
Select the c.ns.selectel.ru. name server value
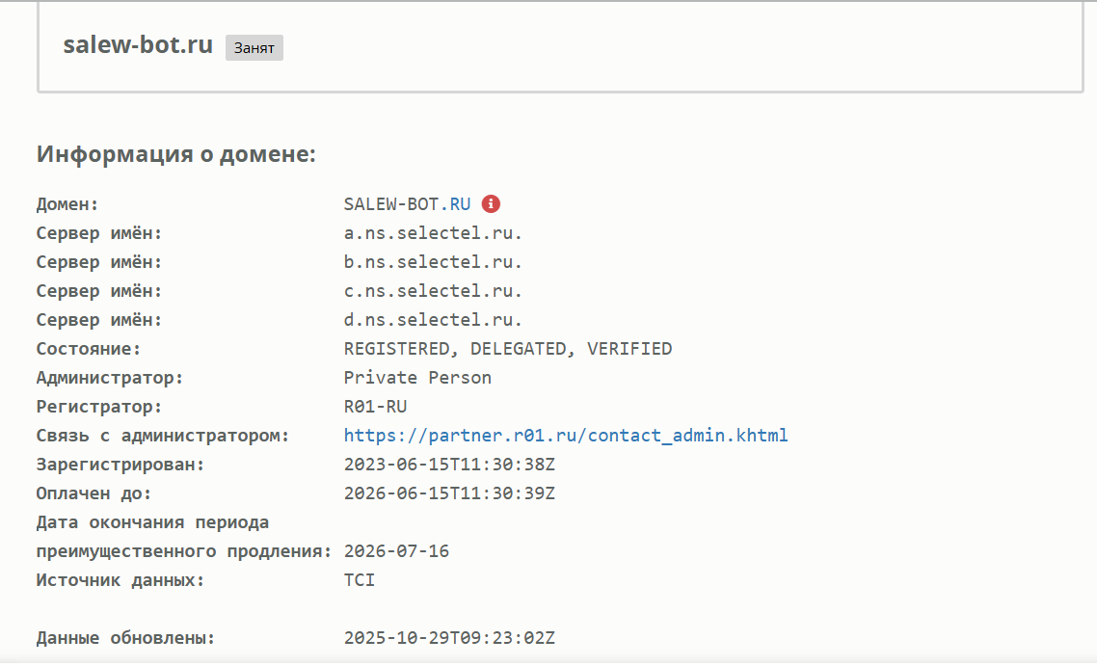click(x=433, y=291)
